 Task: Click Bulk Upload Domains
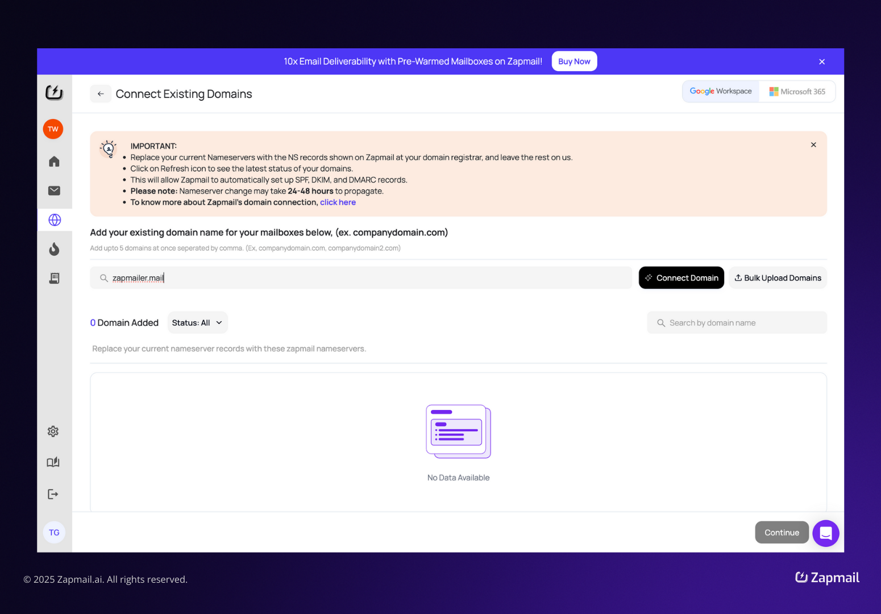pos(778,278)
